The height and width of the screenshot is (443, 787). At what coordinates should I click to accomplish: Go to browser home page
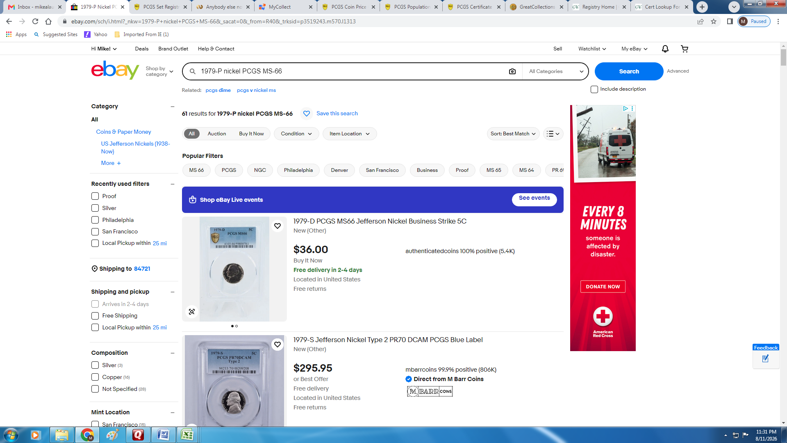[48, 21]
